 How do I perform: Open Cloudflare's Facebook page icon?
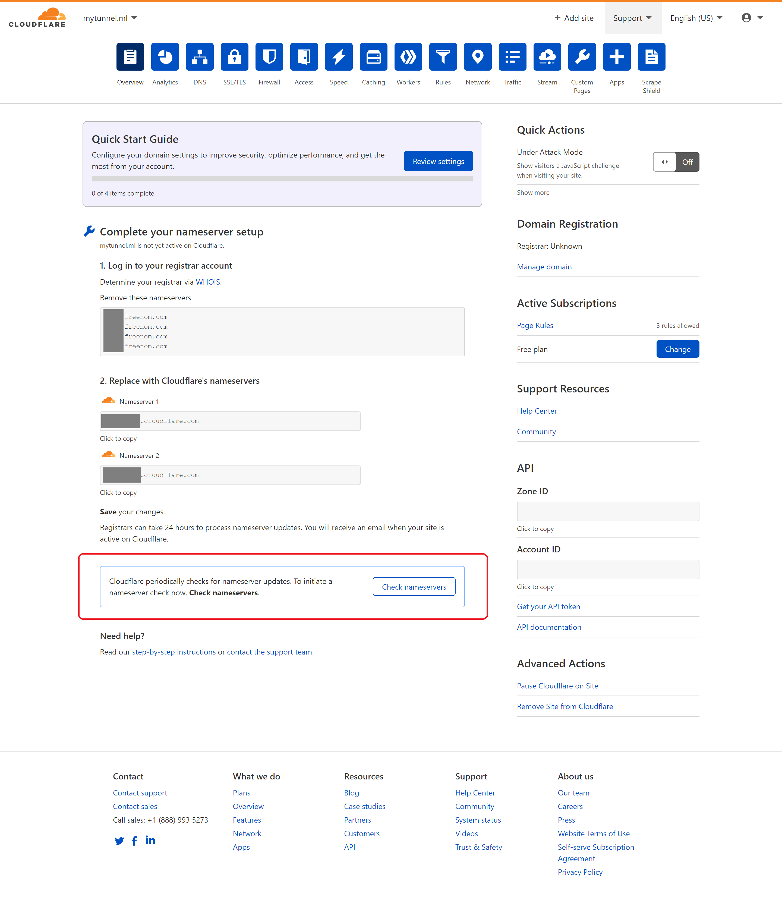[135, 841]
